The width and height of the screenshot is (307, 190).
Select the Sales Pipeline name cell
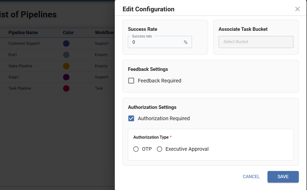coord(20,66)
